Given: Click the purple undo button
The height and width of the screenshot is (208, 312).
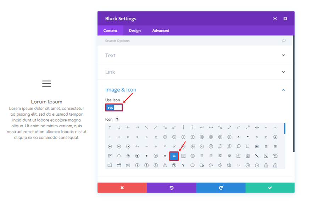Looking at the screenshot, I should tap(171, 188).
